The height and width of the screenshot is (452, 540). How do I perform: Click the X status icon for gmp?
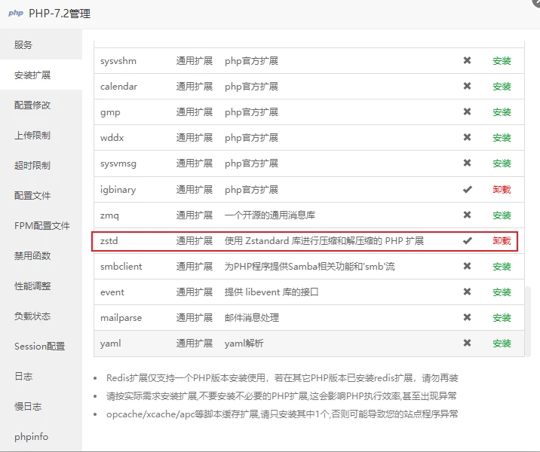pyautogui.click(x=467, y=112)
